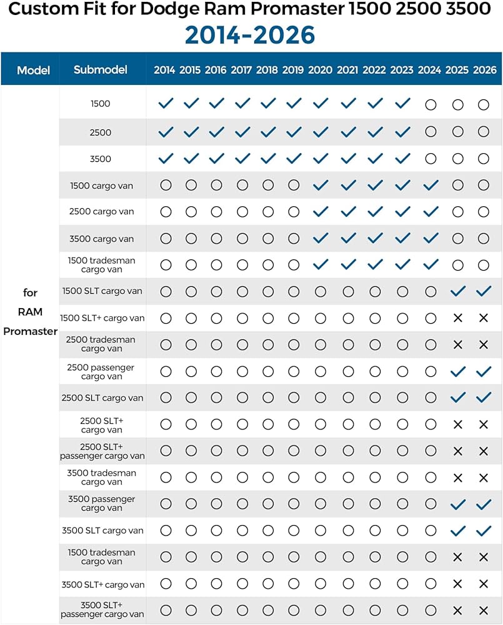Click the 2025 X for 2500 tradesman cargo van
The width and height of the screenshot is (503, 625).
pos(458,345)
